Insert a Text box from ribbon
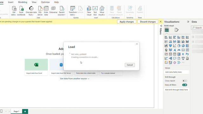Viewport: 203px width, 114px height. pyautogui.click(x=95, y=11)
